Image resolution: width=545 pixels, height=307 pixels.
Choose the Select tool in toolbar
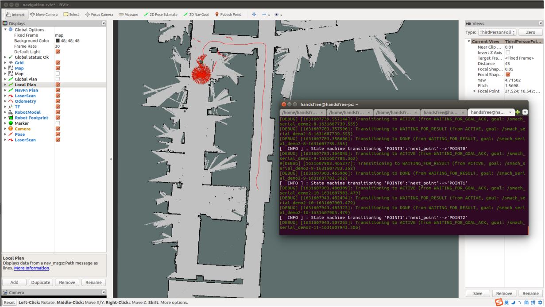(71, 14)
